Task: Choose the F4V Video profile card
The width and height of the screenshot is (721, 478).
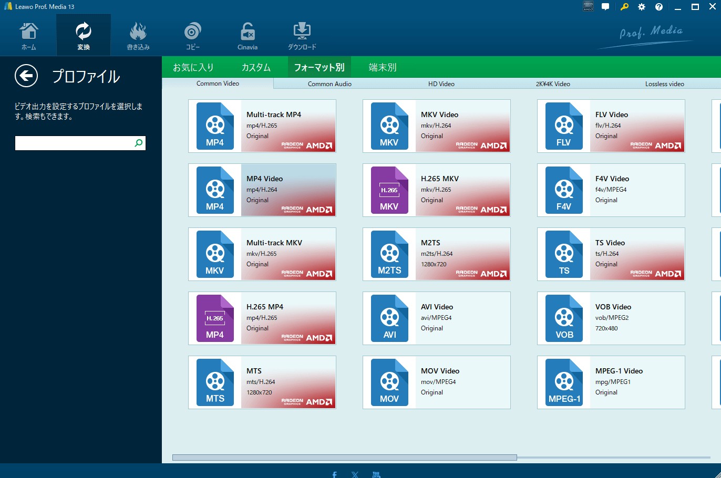Action: pos(611,190)
